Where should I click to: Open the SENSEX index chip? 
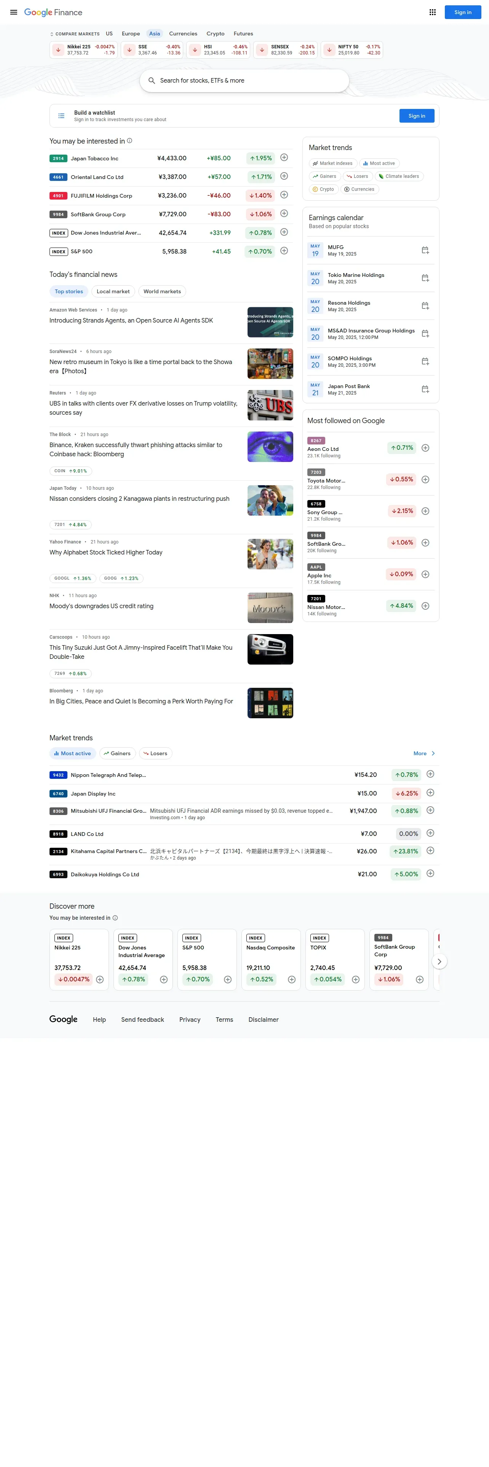tap(286, 50)
